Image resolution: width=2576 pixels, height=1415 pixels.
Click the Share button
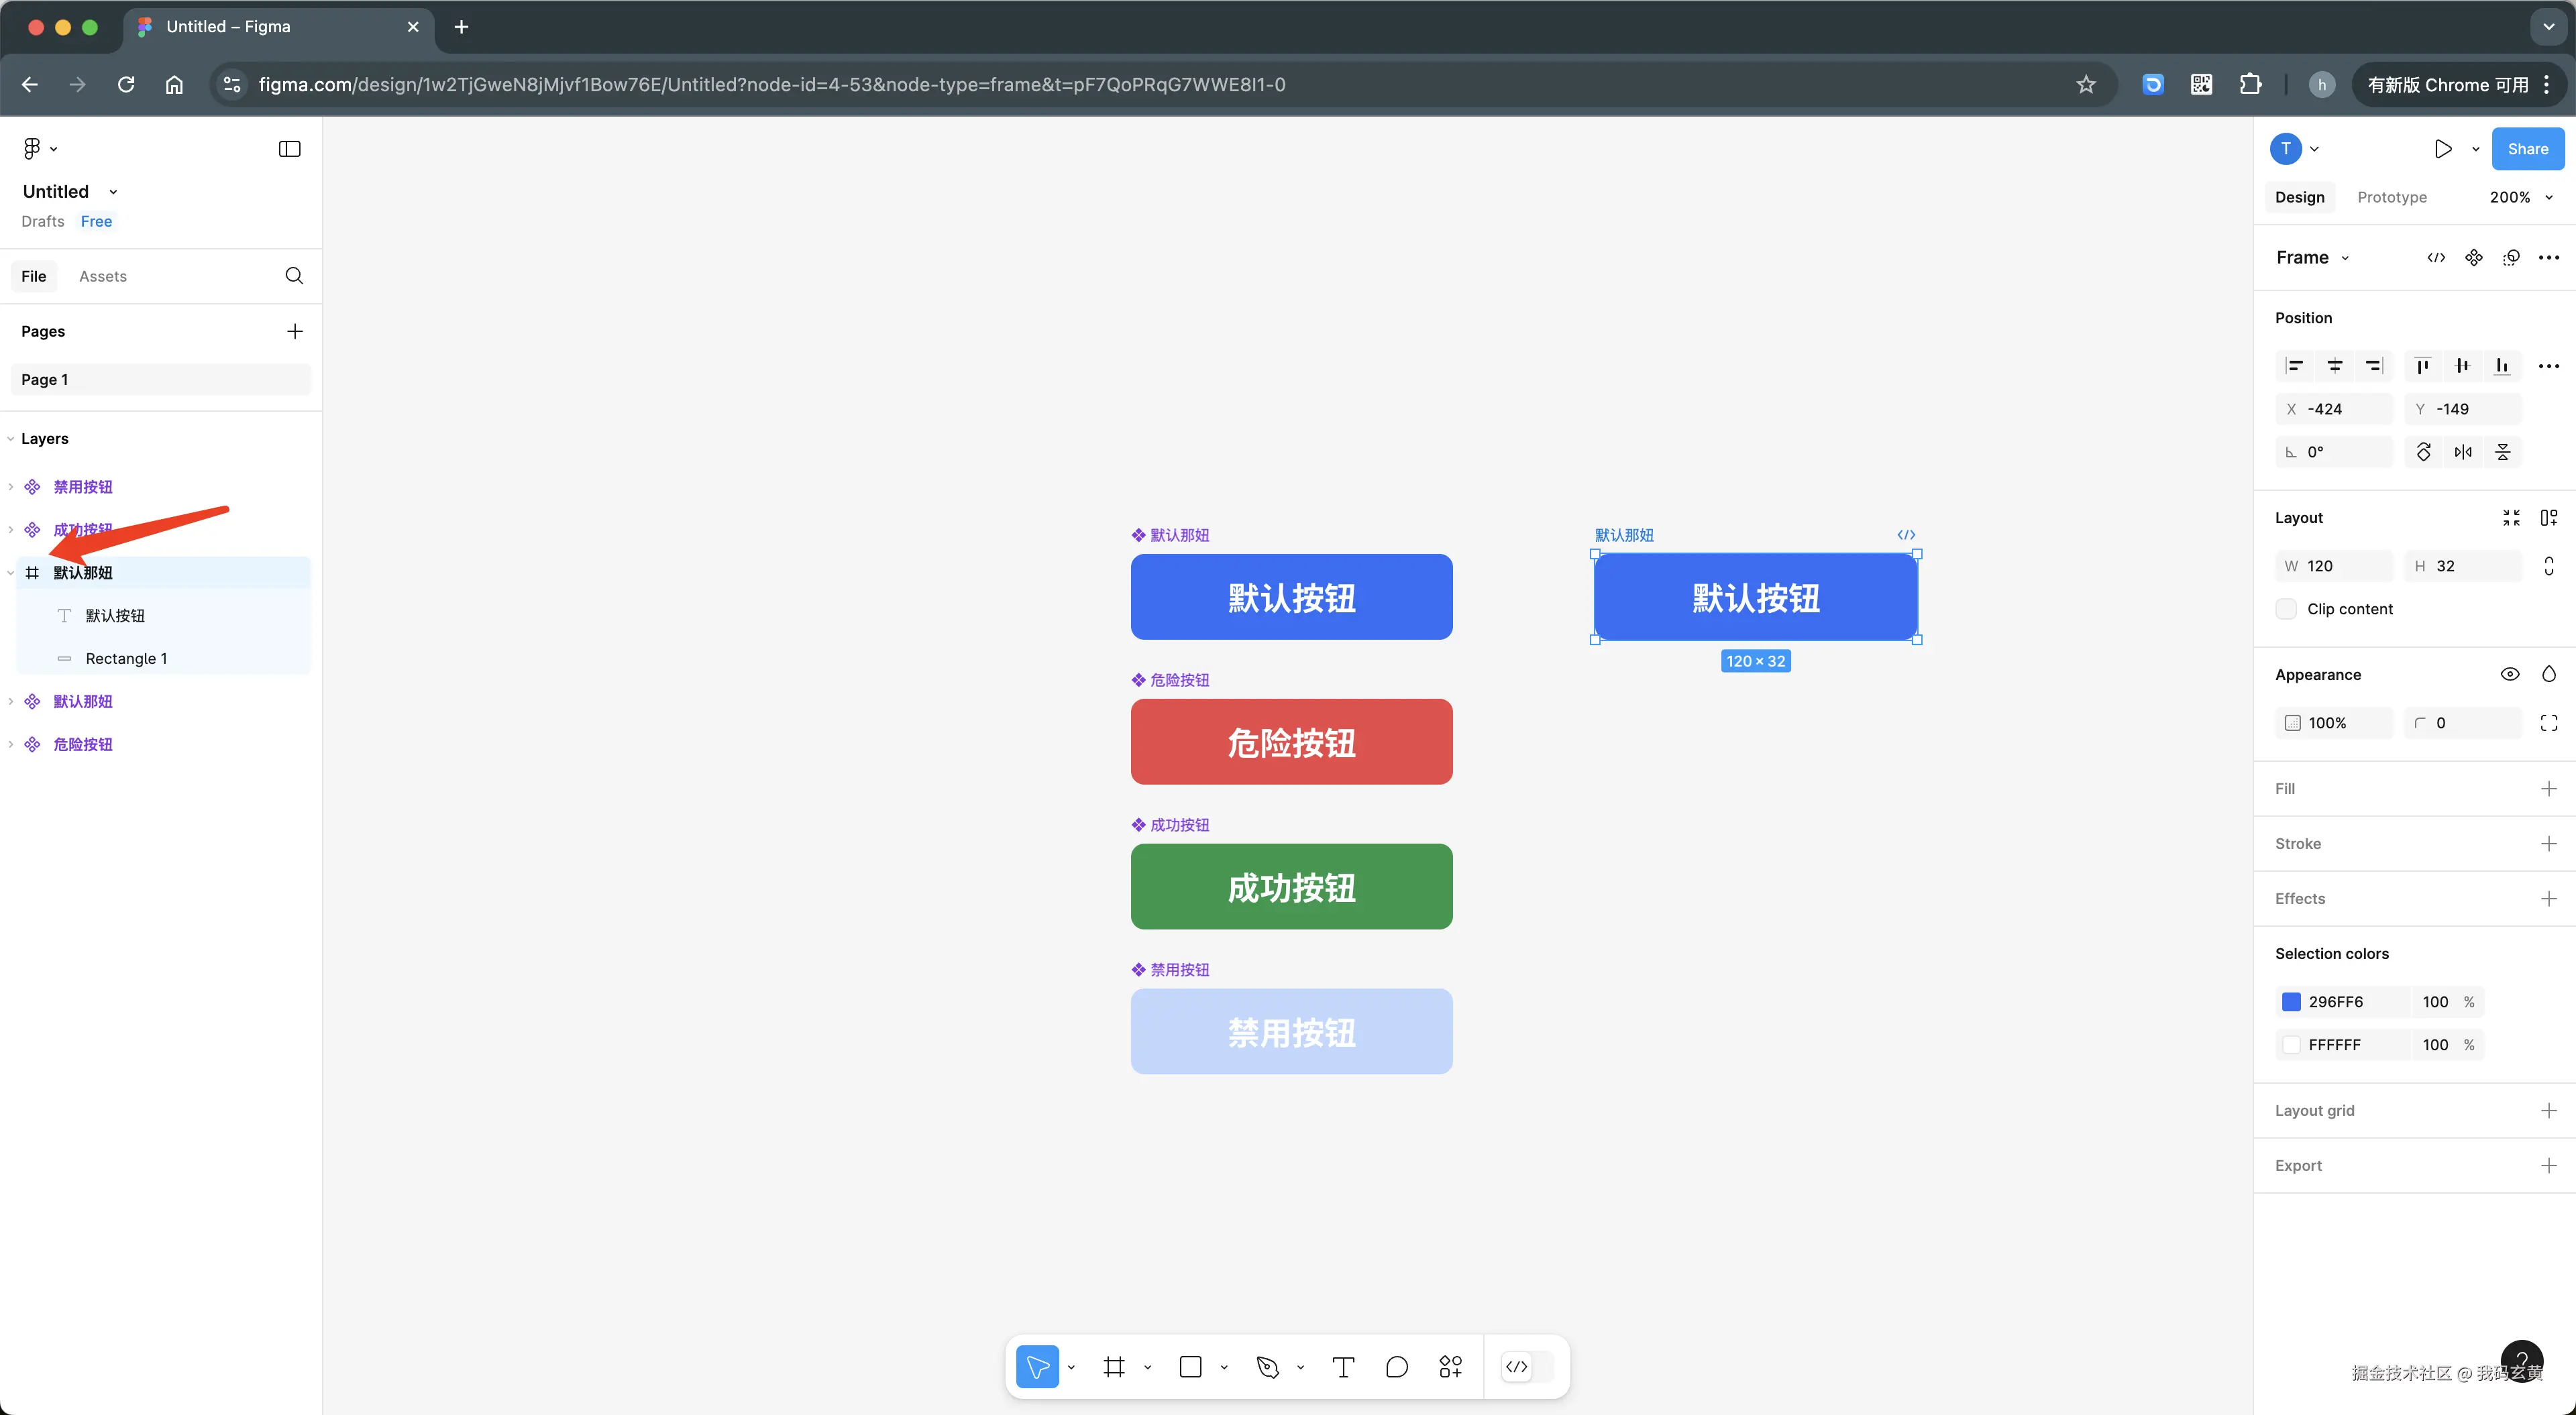[2527, 149]
